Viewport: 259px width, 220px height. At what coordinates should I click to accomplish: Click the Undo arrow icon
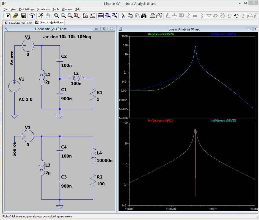236,16
